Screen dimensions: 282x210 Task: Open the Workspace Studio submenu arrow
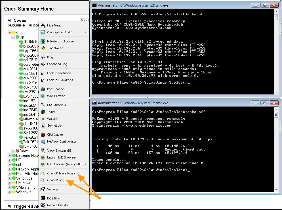[86, 32]
